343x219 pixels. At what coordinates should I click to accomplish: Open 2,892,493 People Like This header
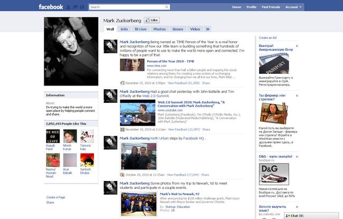pos(66,123)
